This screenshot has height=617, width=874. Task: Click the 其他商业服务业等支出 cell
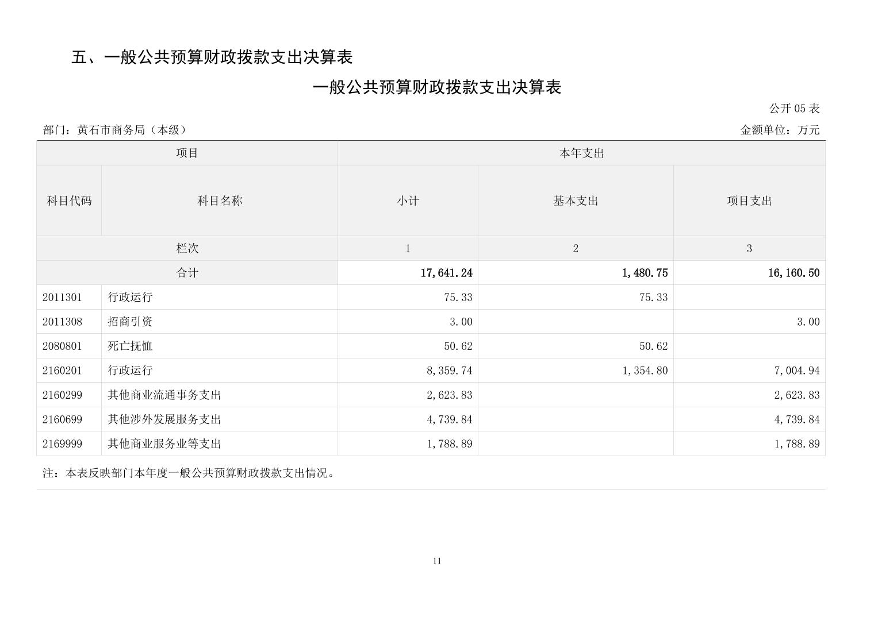click(164, 444)
